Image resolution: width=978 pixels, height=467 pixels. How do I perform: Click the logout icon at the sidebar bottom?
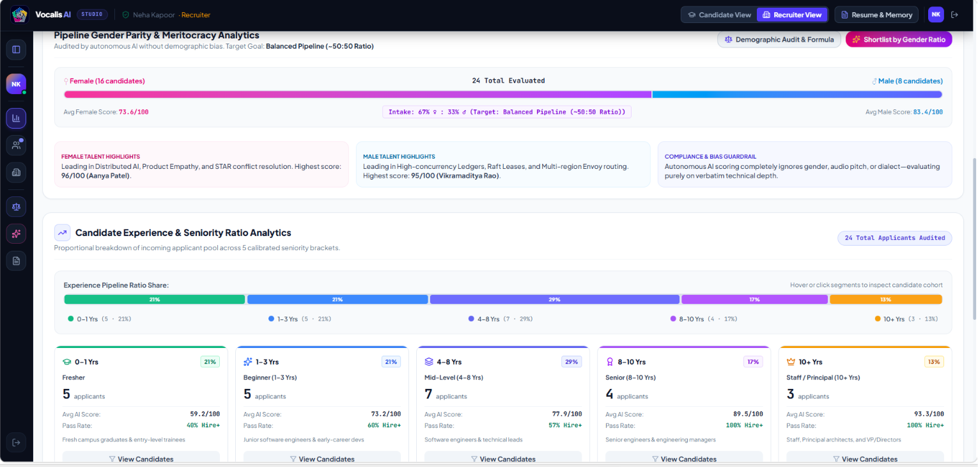[16, 442]
